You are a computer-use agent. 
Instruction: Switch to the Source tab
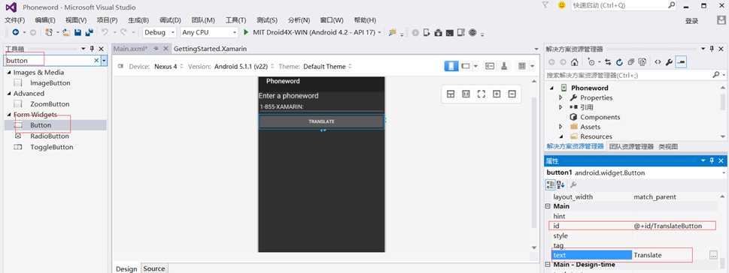tap(154, 268)
